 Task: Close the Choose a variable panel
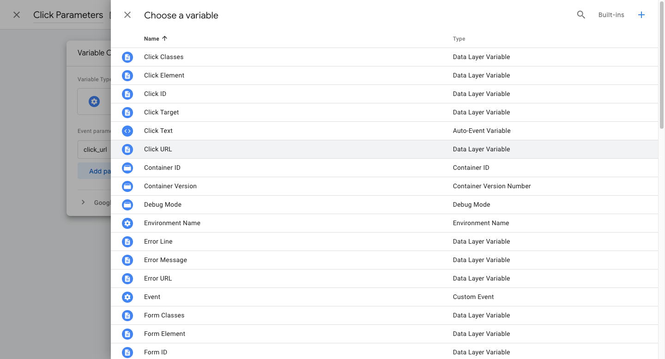[127, 15]
